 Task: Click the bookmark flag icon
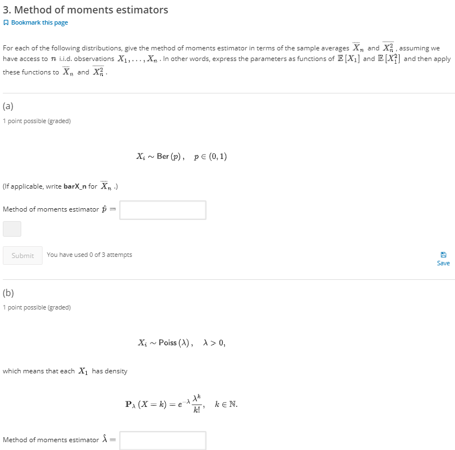tap(6, 22)
